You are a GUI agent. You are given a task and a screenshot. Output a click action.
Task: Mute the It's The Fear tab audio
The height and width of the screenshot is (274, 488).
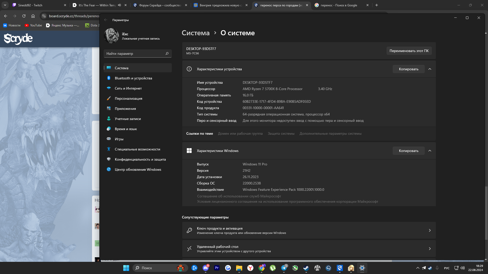click(x=119, y=5)
